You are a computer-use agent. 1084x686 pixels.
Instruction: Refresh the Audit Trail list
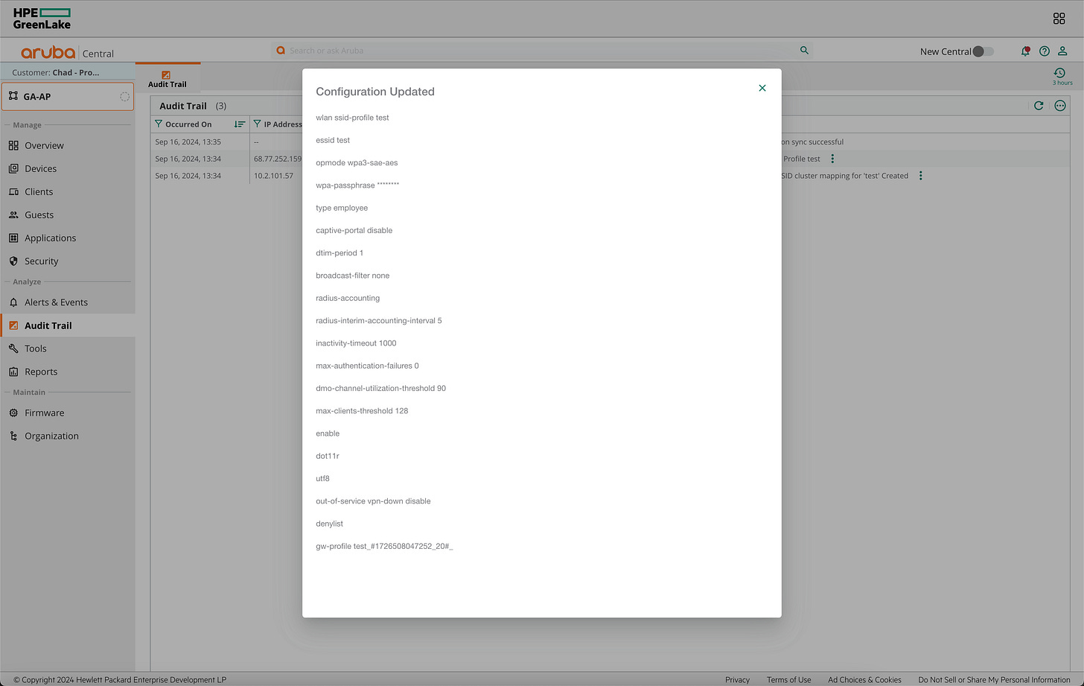tap(1039, 105)
